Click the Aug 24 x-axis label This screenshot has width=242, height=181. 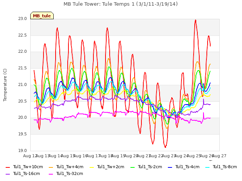point(181,156)
